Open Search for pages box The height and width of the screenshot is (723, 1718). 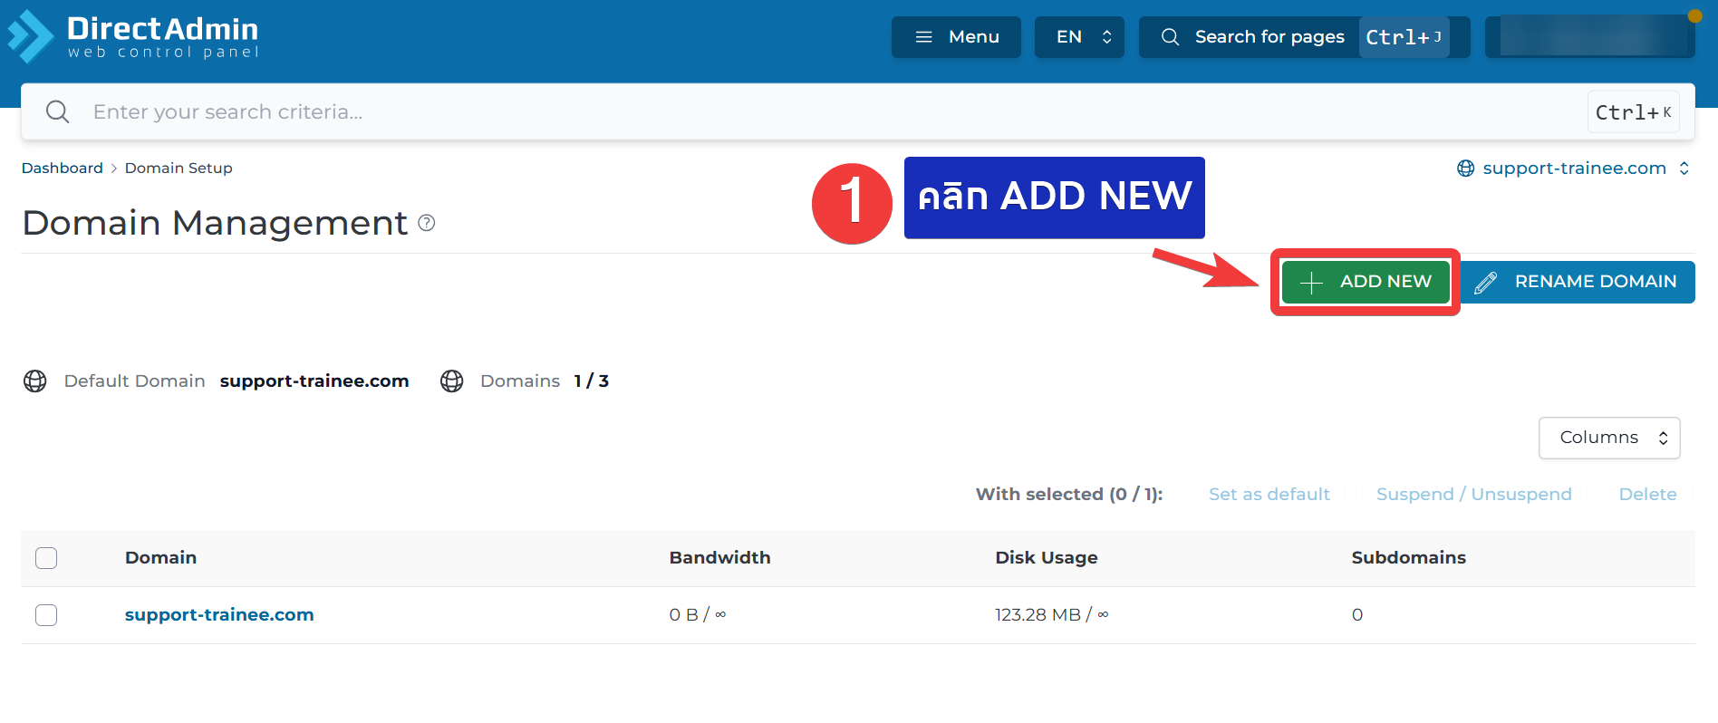pyautogui.click(x=1269, y=37)
